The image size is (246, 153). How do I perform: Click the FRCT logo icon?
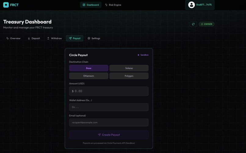pos(6,5)
